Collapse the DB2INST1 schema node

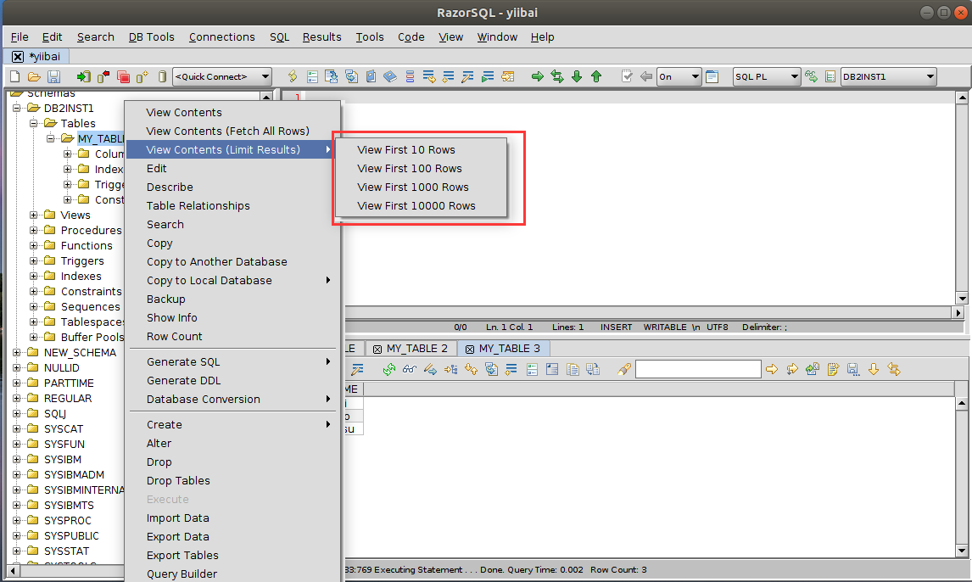click(x=17, y=109)
